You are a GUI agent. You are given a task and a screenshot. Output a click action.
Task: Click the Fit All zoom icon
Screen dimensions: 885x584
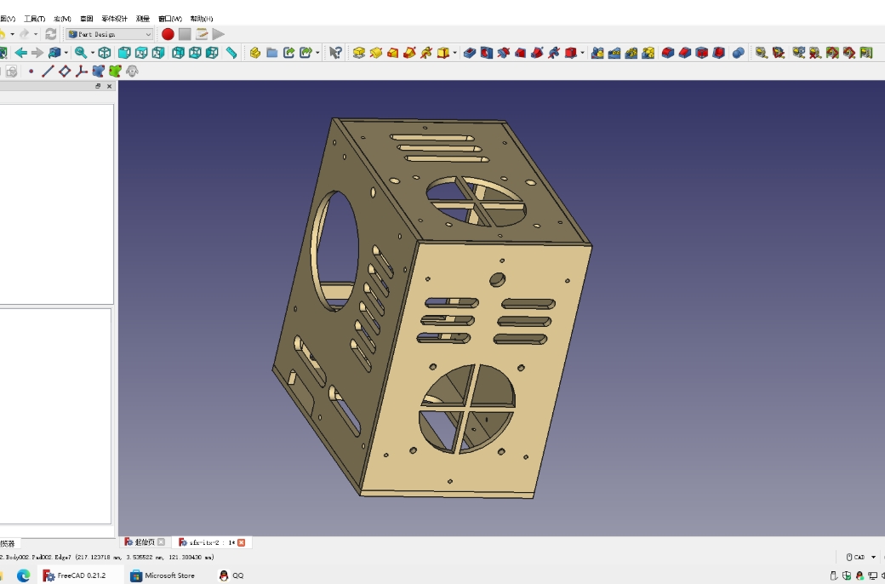pos(79,53)
